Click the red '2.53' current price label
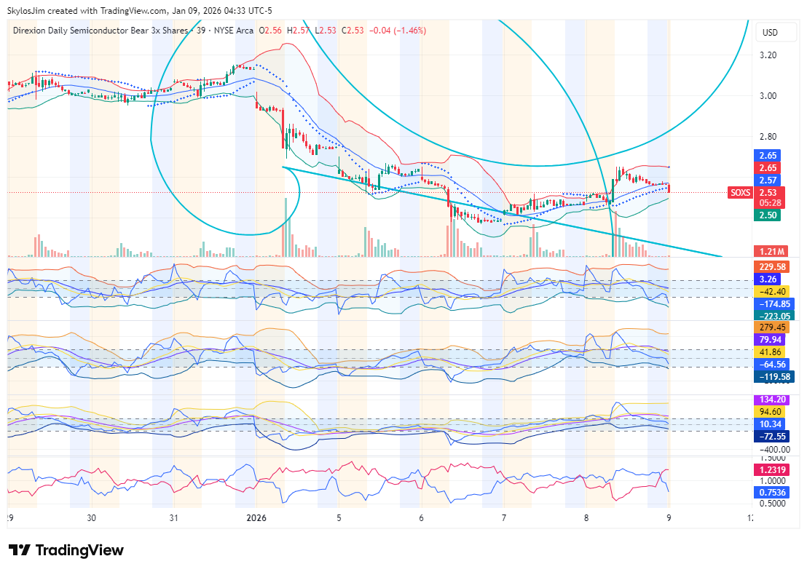 [x=769, y=193]
